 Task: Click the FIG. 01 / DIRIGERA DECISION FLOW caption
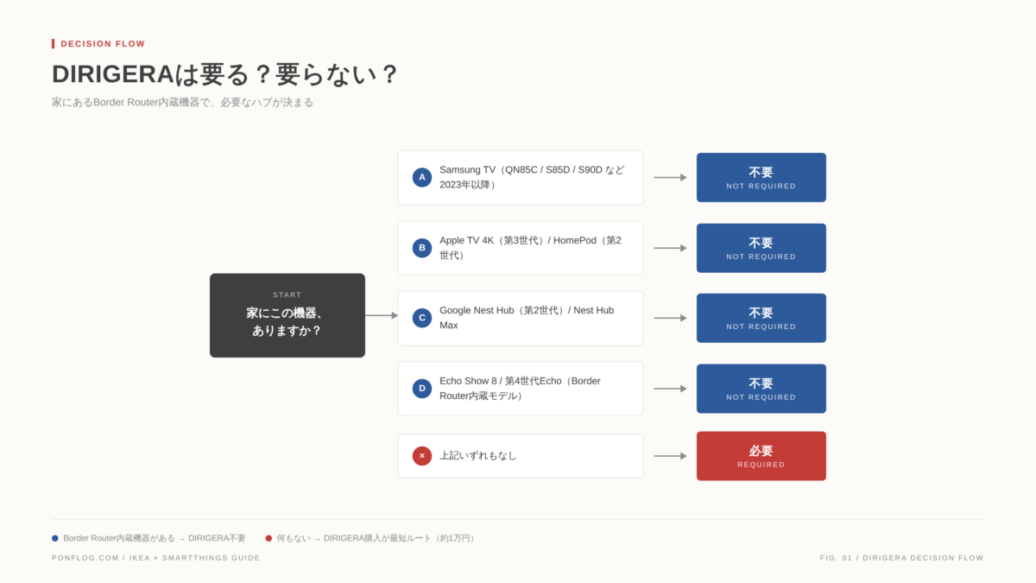[902, 558]
